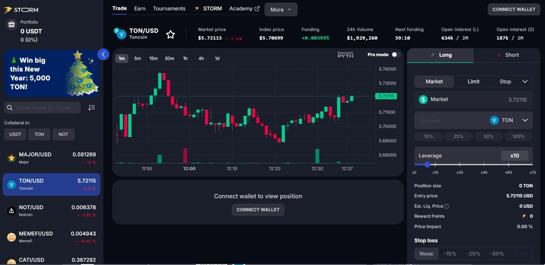
Task: Click the Notcoin triangle icon
Action: pyautogui.click(x=12, y=211)
